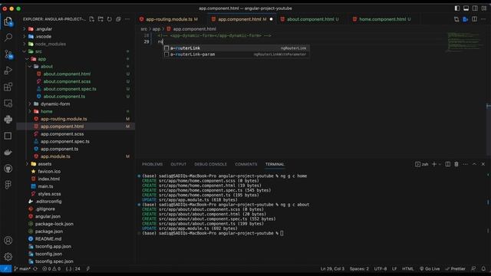Click Prettier in status bar

point(456,268)
